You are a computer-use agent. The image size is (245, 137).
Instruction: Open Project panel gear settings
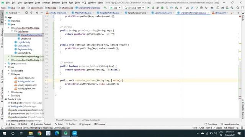pos(37,13)
